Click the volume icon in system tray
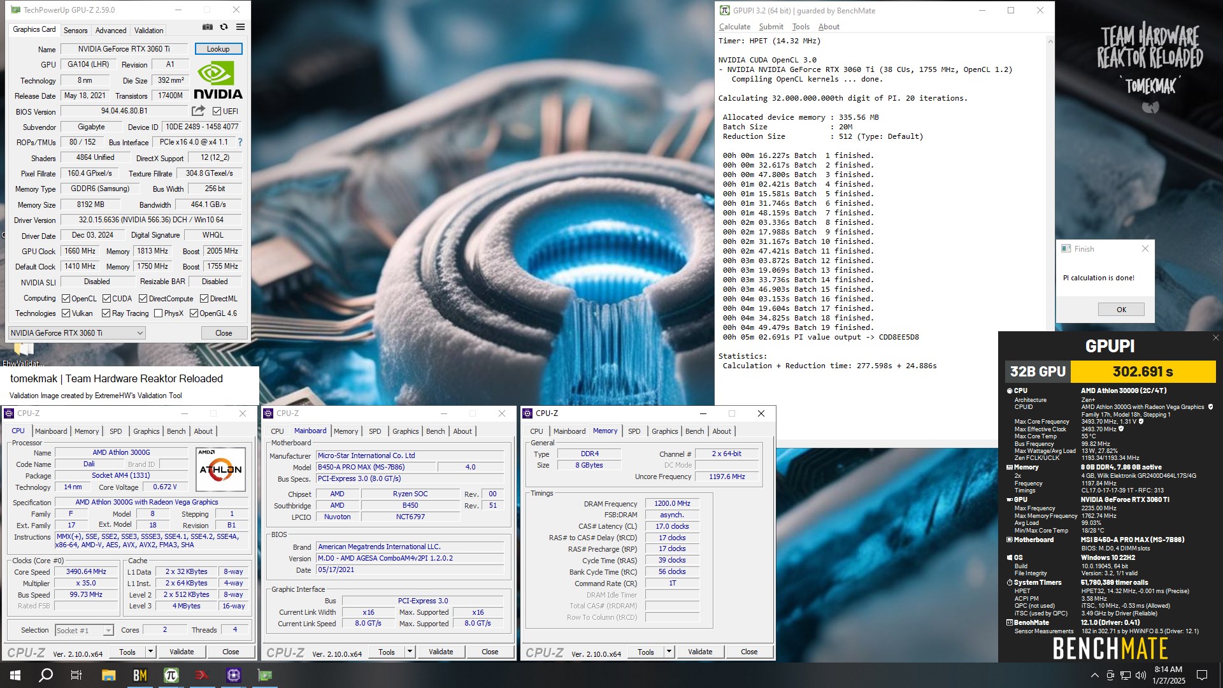This screenshot has width=1223, height=688. [1140, 675]
